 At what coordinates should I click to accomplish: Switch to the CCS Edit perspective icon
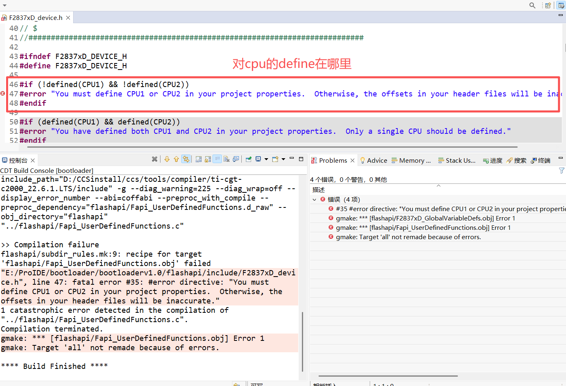(x=561, y=5)
